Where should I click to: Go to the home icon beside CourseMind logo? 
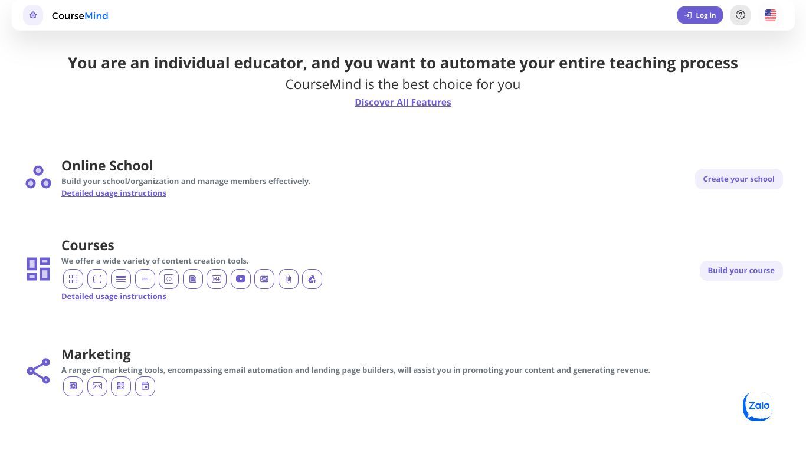pos(33,15)
